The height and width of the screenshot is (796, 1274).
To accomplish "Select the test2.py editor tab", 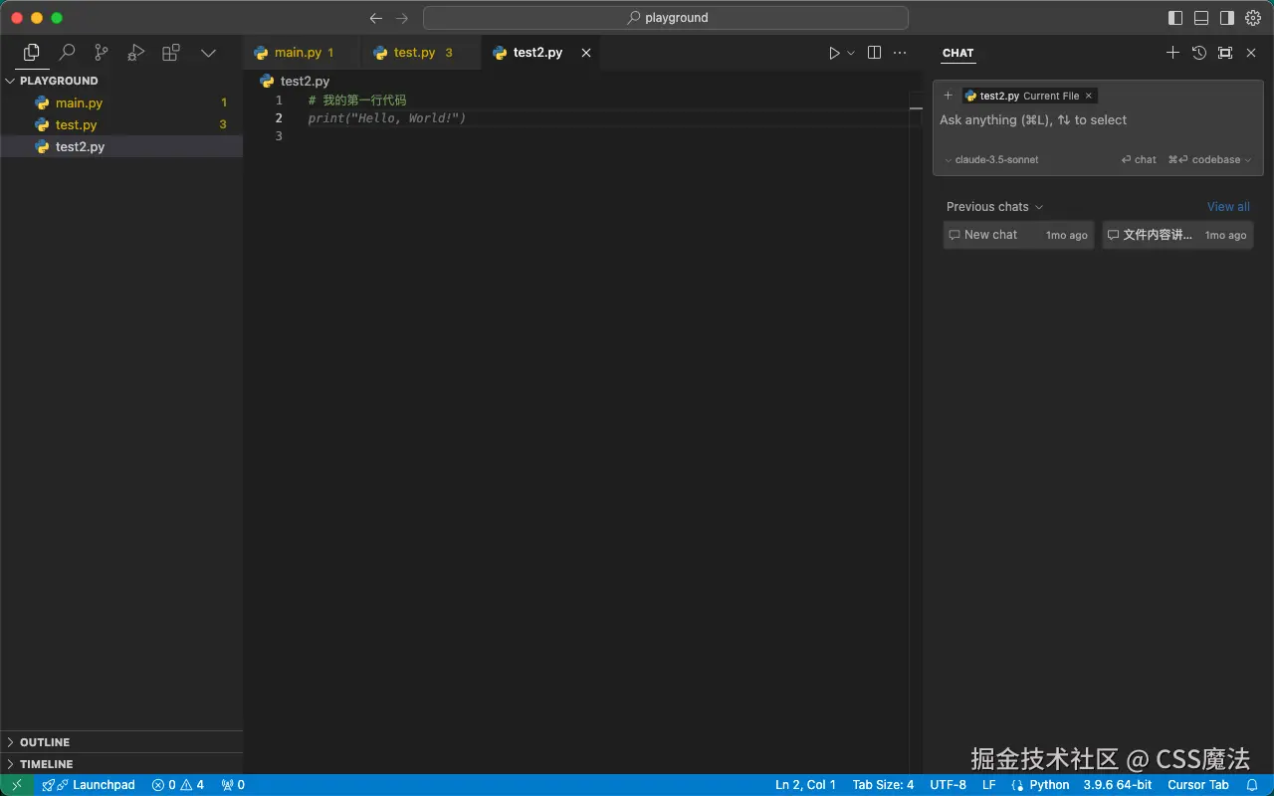I will (538, 53).
